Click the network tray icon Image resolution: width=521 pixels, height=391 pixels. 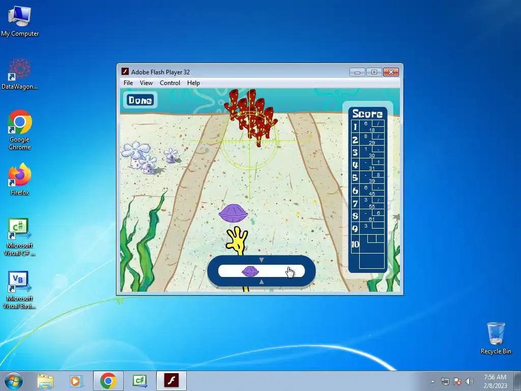point(445,381)
